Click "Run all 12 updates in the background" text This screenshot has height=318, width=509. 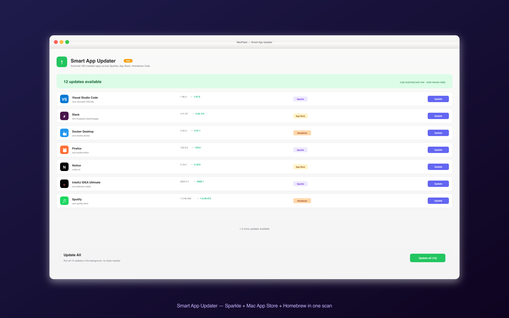(92, 261)
